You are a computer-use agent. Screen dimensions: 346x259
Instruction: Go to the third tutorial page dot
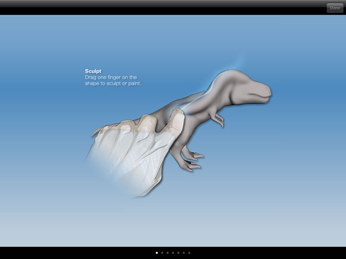click(x=168, y=253)
